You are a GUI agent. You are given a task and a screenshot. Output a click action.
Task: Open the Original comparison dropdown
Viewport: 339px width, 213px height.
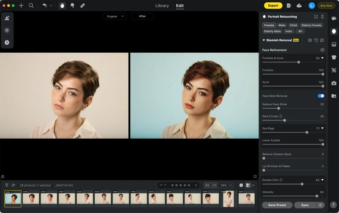pyautogui.click(x=115, y=16)
